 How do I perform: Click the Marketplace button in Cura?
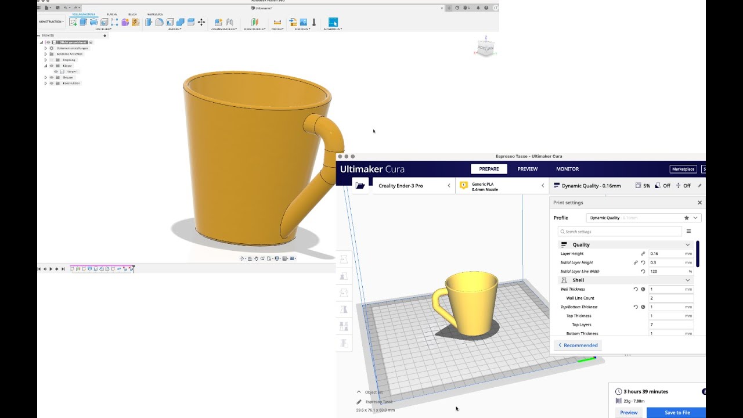point(683,169)
